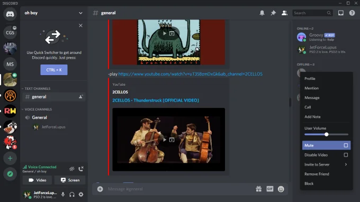Select Add Note in context menu

click(x=326, y=117)
